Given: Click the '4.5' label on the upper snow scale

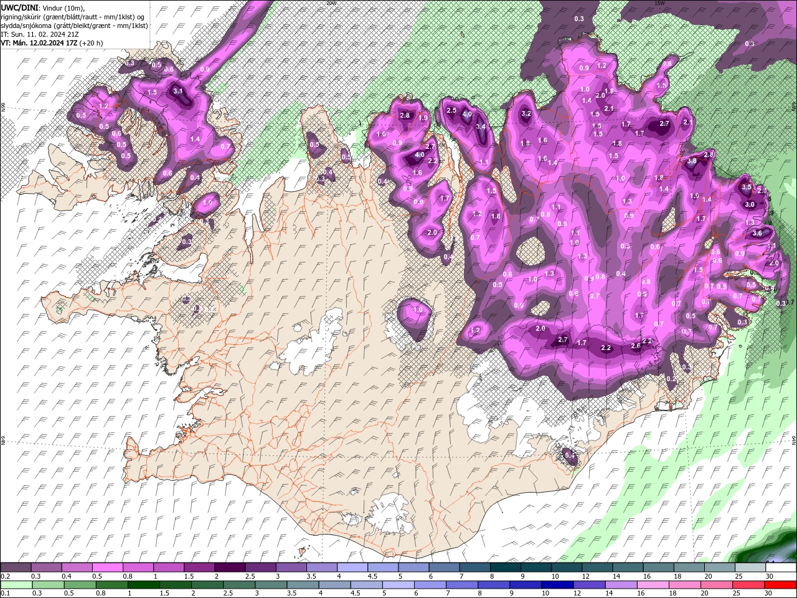Looking at the screenshot, I should click(372, 576).
